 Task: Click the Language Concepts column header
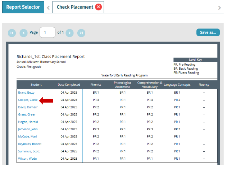[x=177, y=85]
